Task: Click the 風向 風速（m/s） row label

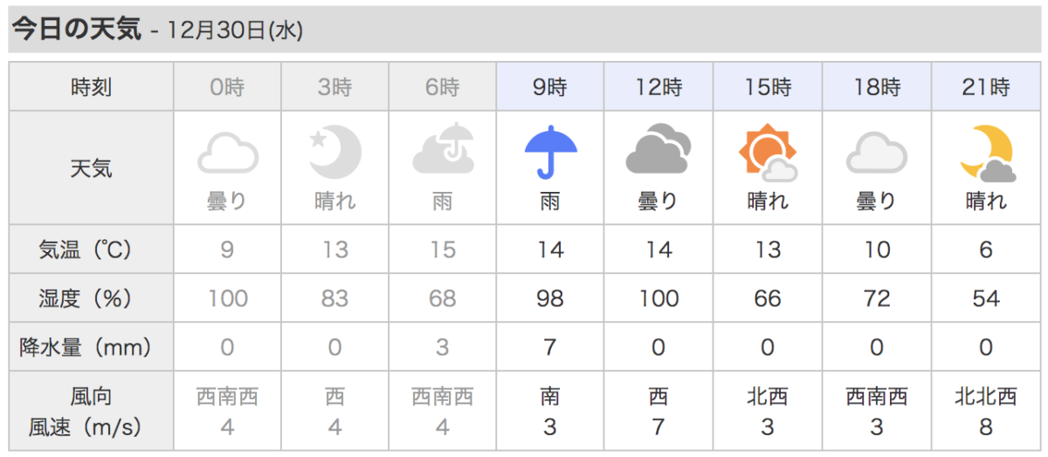Action: coord(91,412)
